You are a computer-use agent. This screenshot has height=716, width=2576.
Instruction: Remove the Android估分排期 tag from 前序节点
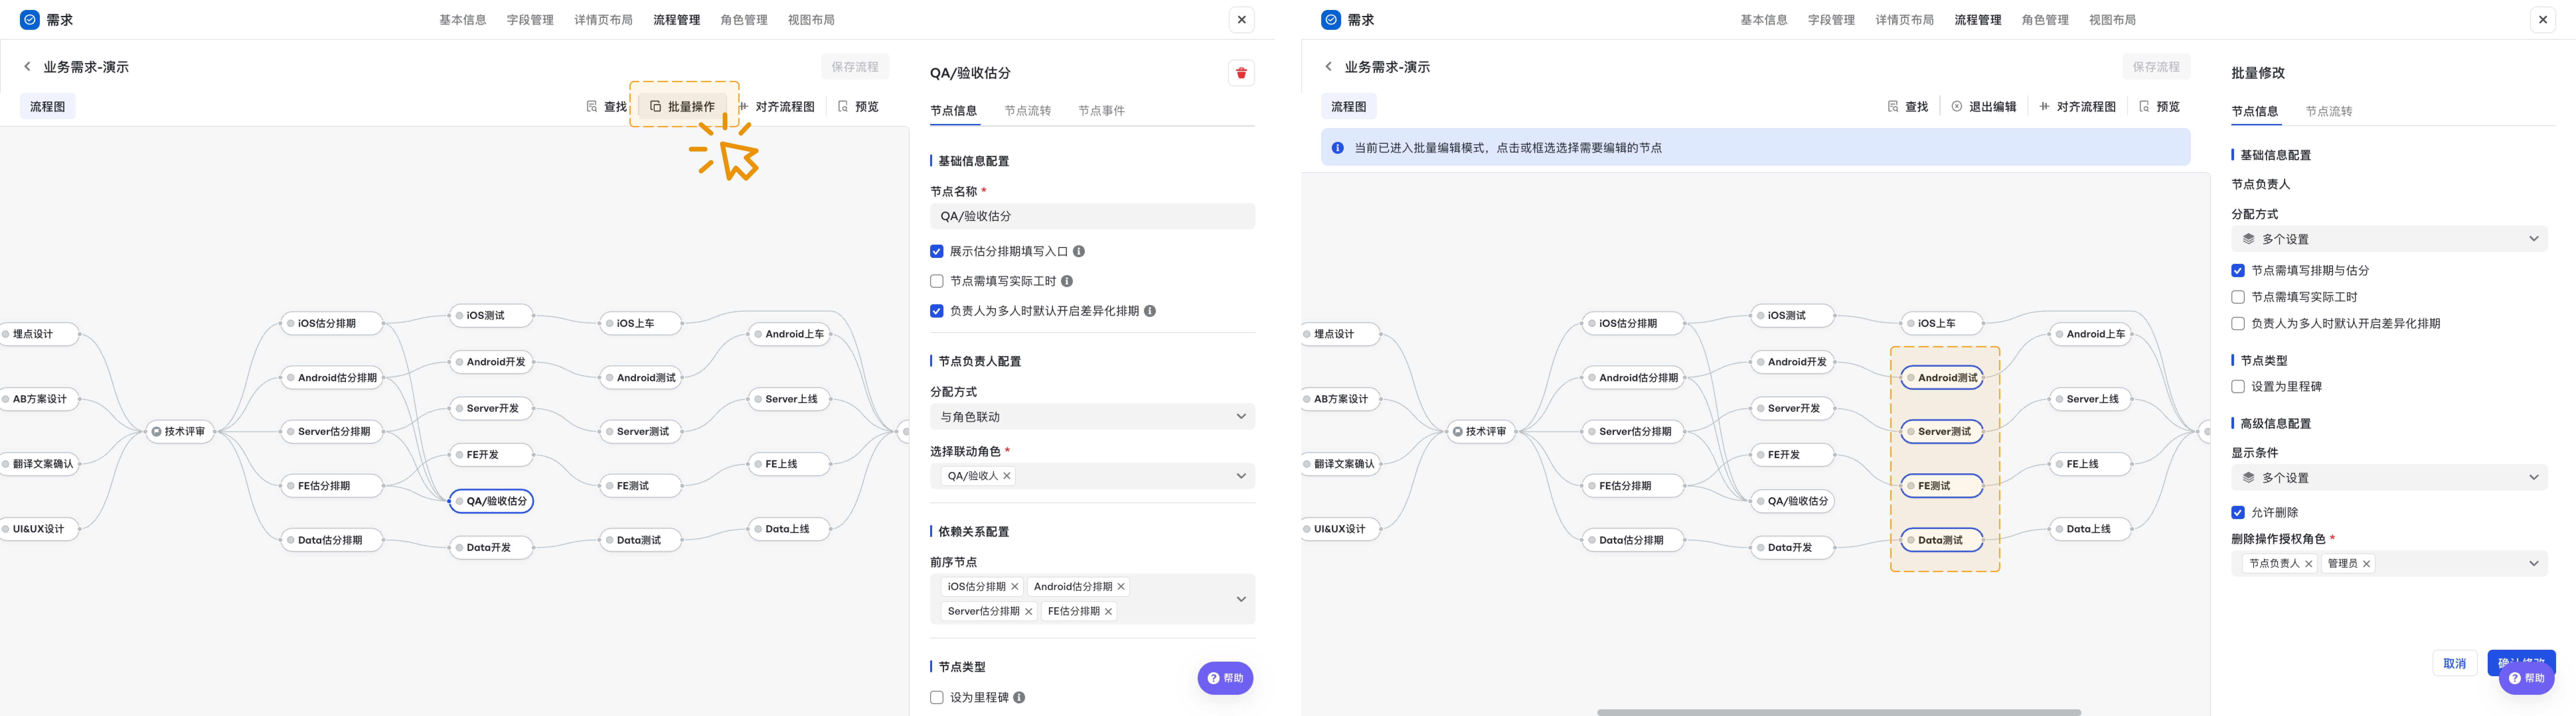tap(1121, 587)
